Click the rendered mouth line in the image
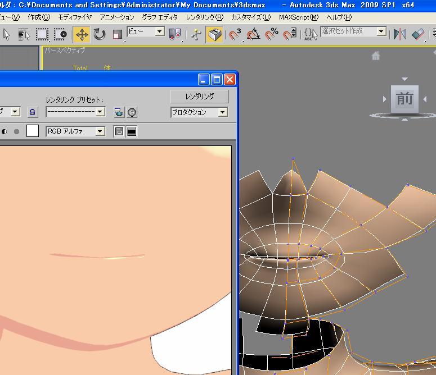Viewport: 436px width, 375px height. 97,256
